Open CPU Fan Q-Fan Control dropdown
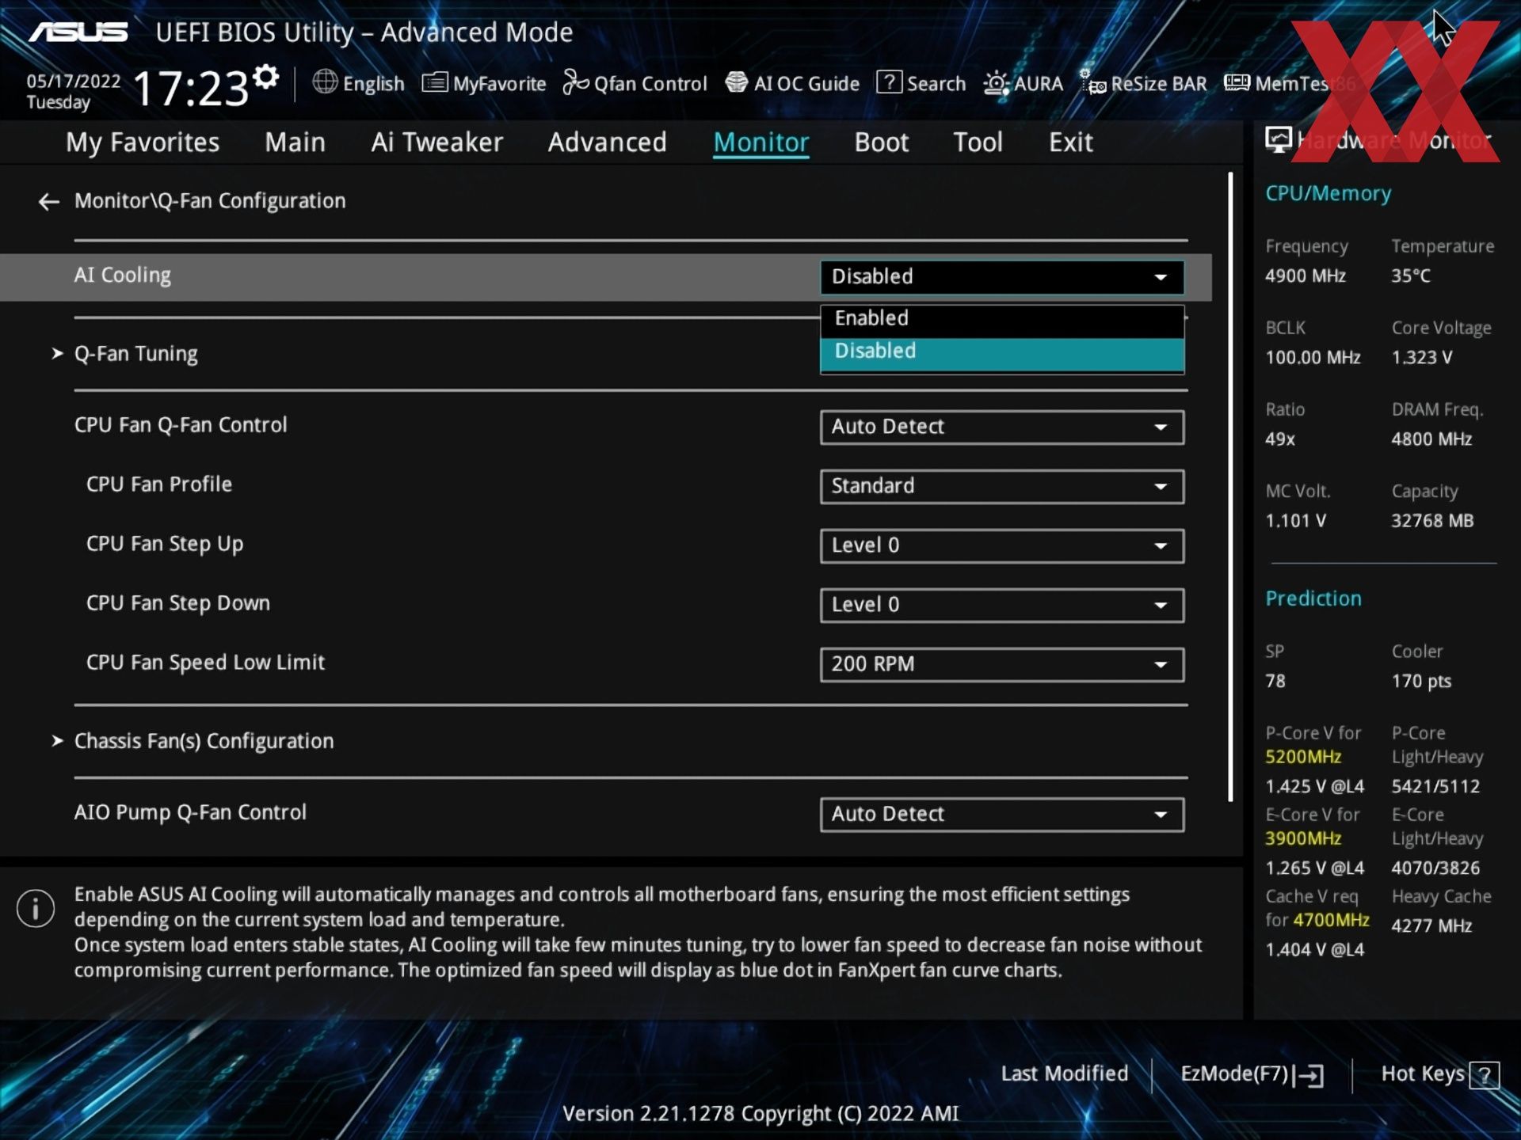This screenshot has height=1140, width=1521. (x=1002, y=427)
